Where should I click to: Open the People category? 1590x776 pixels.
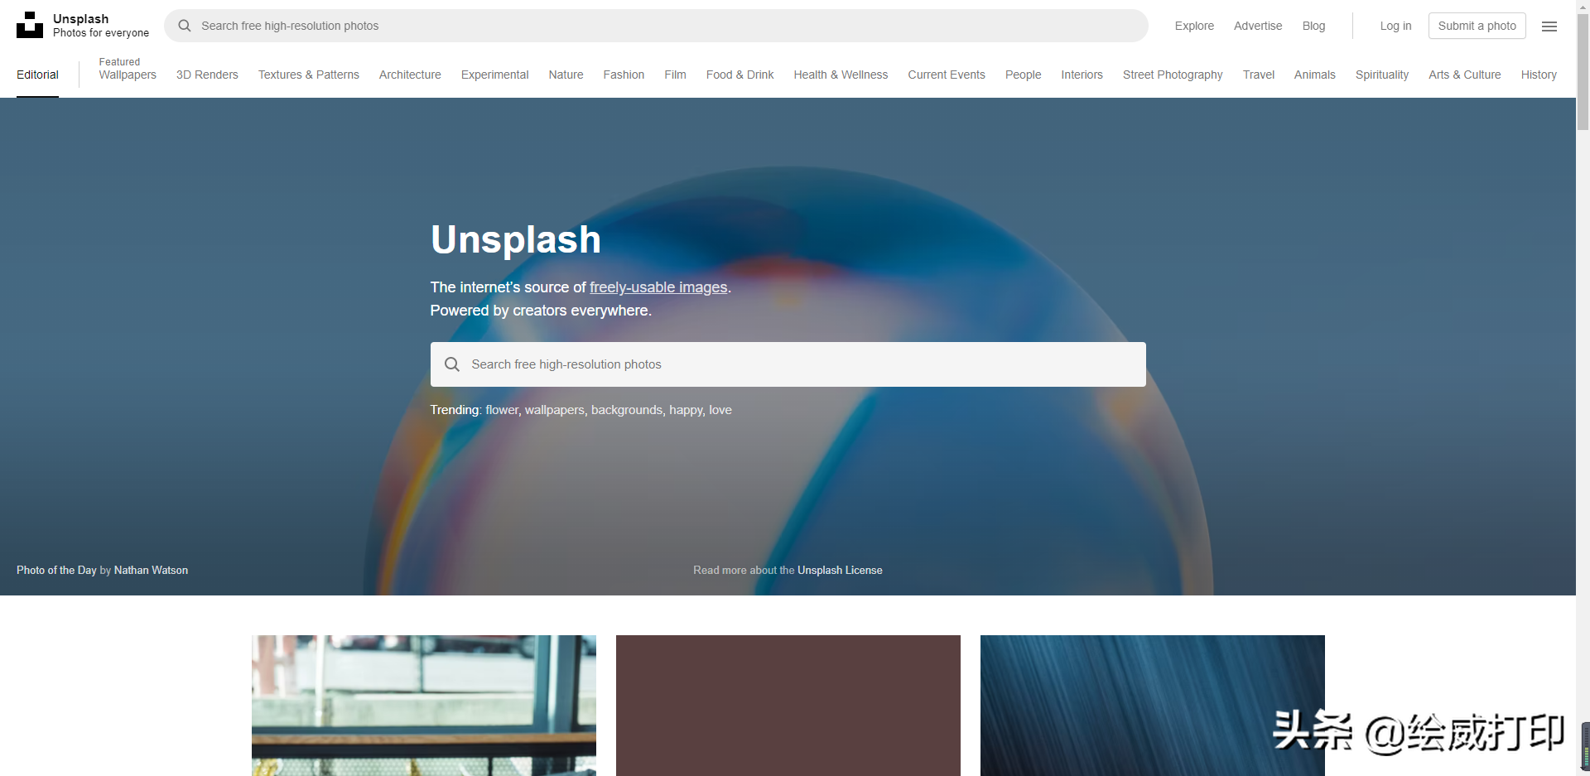(x=1023, y=75)
